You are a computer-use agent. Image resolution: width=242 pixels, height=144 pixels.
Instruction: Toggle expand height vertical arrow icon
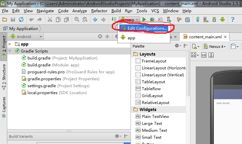[211, 55]
